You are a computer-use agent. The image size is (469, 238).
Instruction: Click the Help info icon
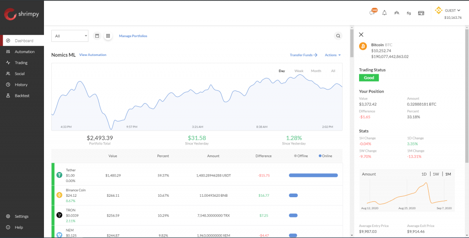8,227
